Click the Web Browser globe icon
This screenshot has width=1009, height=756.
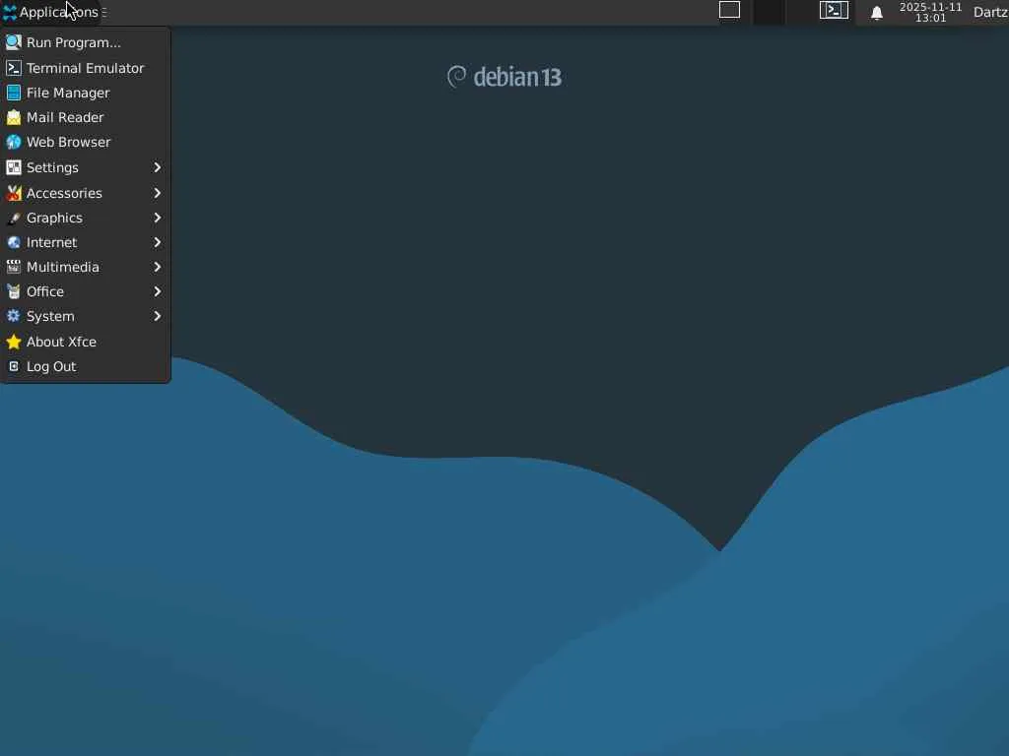click(x=14, y=142)
